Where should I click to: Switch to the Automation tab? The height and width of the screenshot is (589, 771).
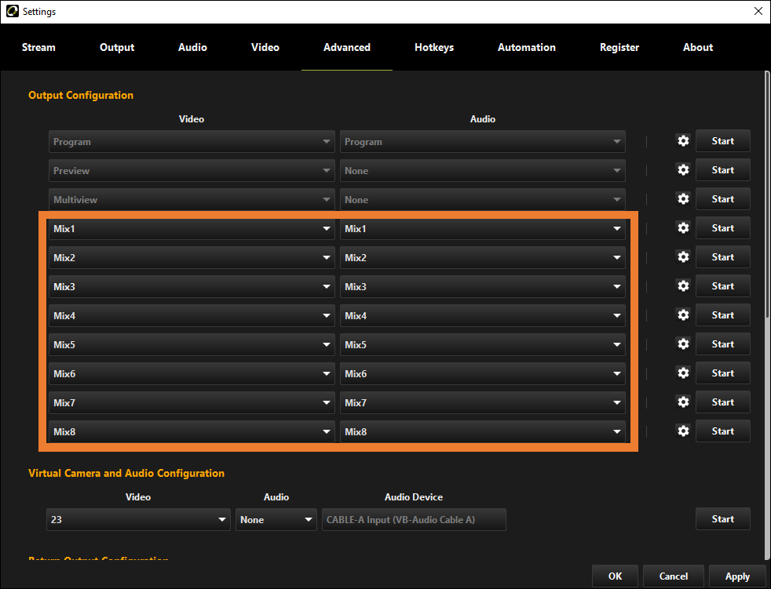(526, 47)
